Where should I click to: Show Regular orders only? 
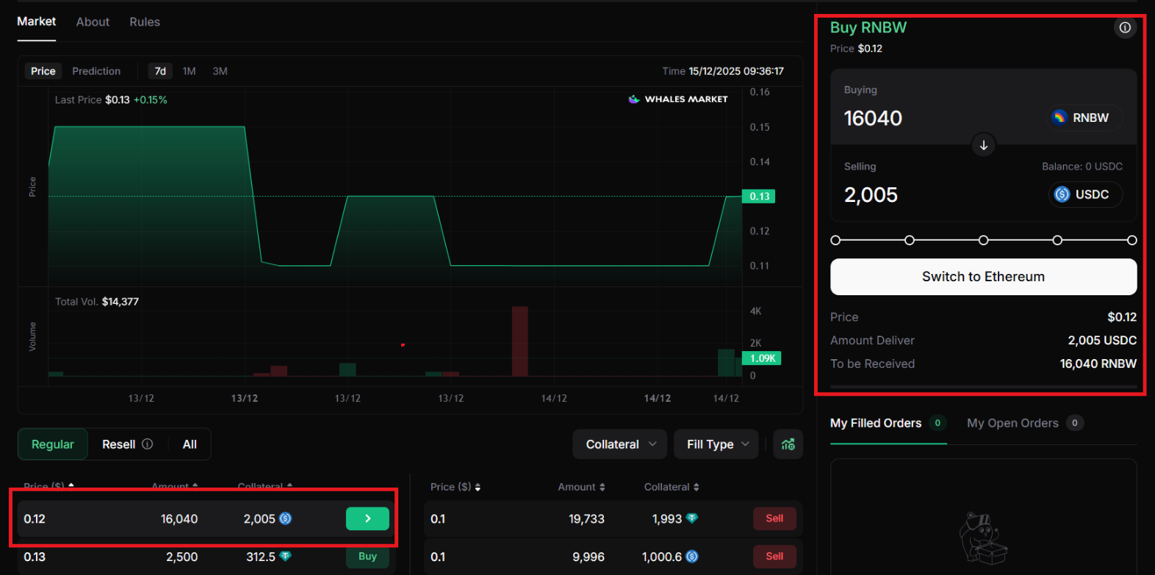53,444
